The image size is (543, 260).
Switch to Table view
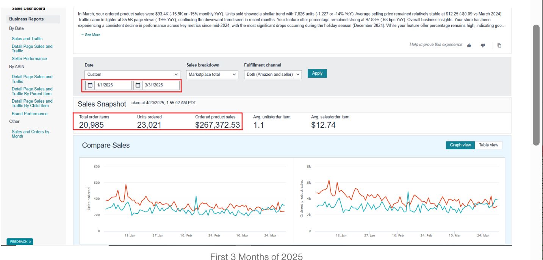coord(488,145)
